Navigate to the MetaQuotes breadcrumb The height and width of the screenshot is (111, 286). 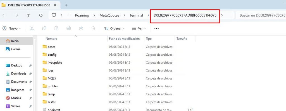point(109,16)
